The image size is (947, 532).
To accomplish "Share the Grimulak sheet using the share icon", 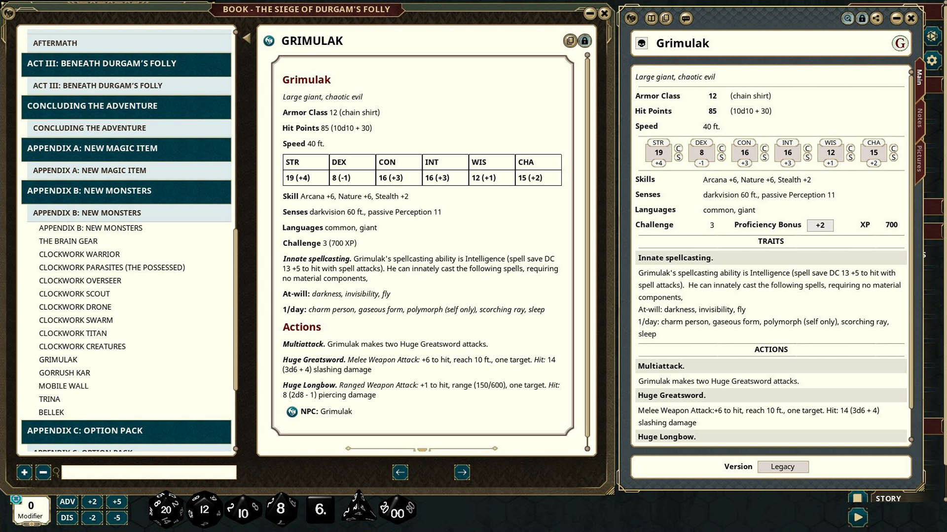I will (x=876, y=18).
